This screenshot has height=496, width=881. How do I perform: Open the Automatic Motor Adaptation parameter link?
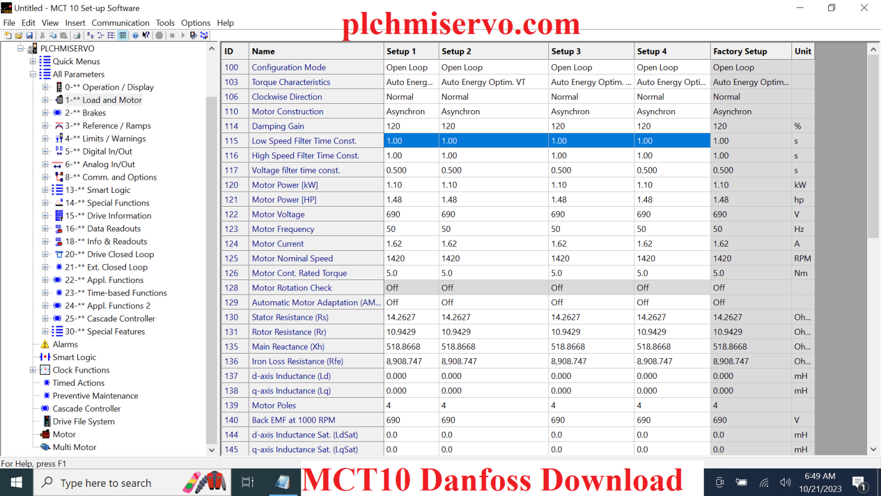pyautogui.click(x=316, y=302)
